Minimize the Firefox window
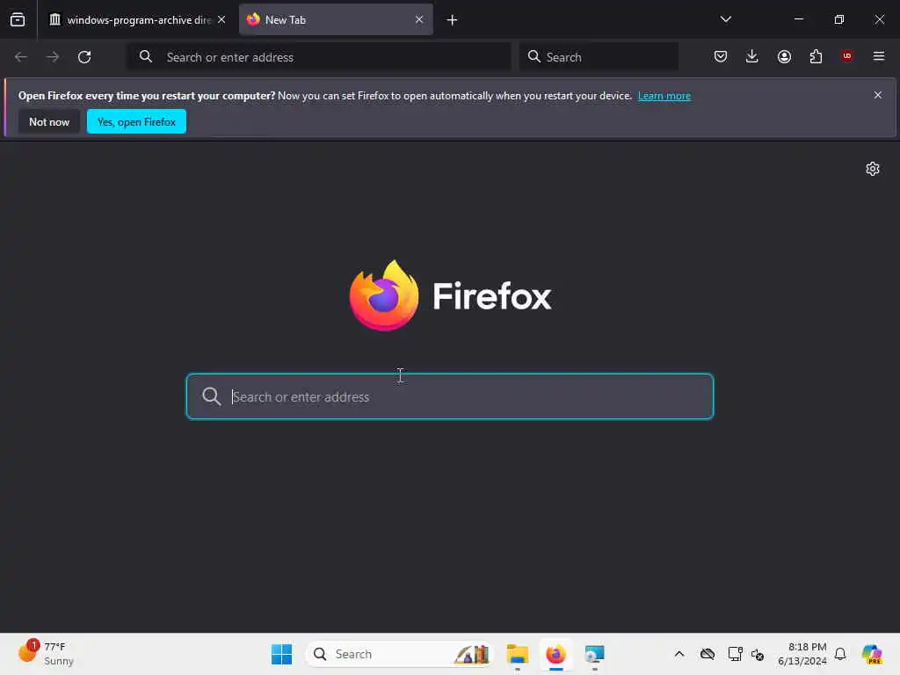The height and width of the screenshot is (675, 900). pyautogui.click(x=799, y=19)
